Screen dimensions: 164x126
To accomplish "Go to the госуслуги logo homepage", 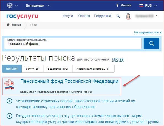I will tap(22, 16).
